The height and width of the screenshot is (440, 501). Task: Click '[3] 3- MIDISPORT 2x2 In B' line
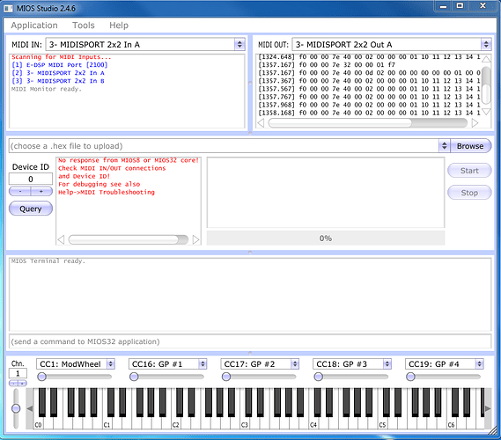pos(58,81)
